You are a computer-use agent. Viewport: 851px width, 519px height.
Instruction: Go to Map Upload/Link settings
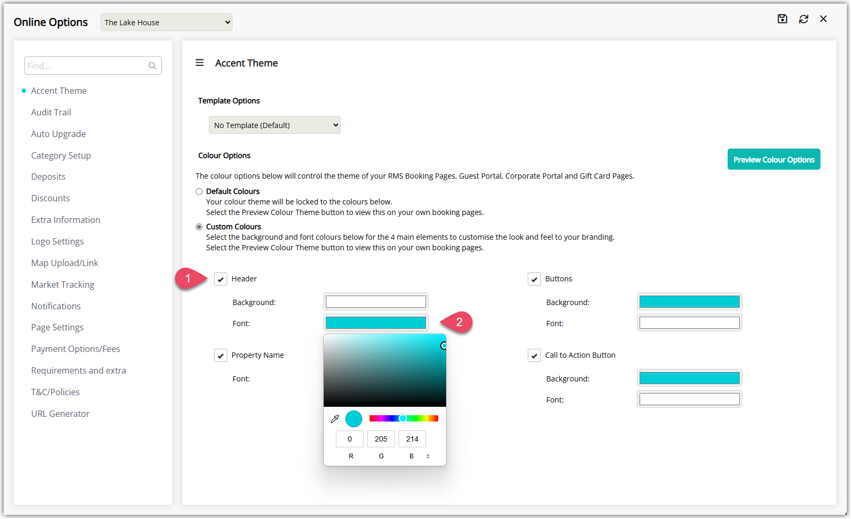(x=65, y=263)
